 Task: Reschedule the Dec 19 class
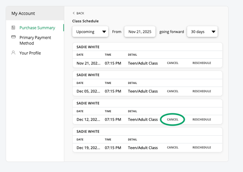(x=202, y=148)
